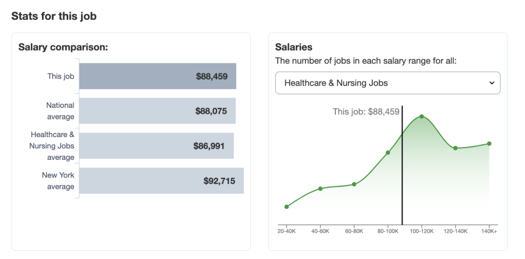525x259 pixels.
Task: Open the Healthcare & Nursing Jobs dropdown
Action: [387, 83]
